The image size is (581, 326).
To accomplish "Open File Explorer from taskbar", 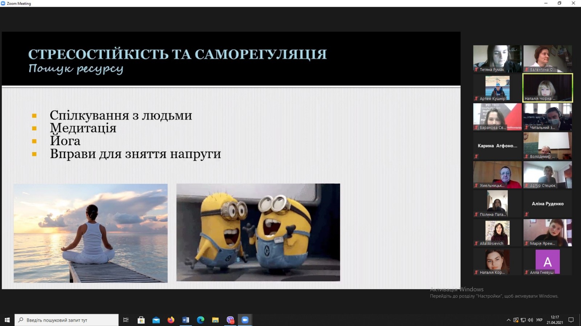I will pyautogui.click(x=215, y=320).
